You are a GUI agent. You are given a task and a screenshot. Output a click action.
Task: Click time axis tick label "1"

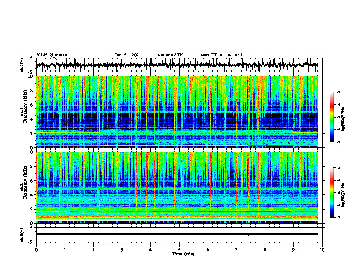(x=65, y=250)
